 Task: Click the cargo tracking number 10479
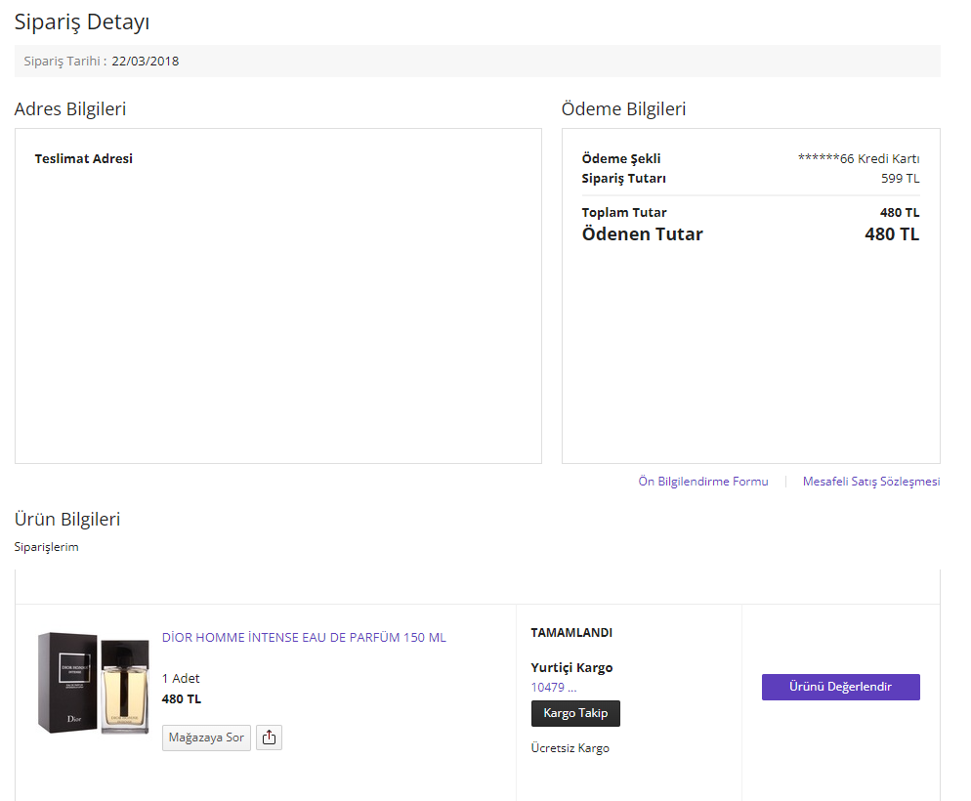[554, 687]
